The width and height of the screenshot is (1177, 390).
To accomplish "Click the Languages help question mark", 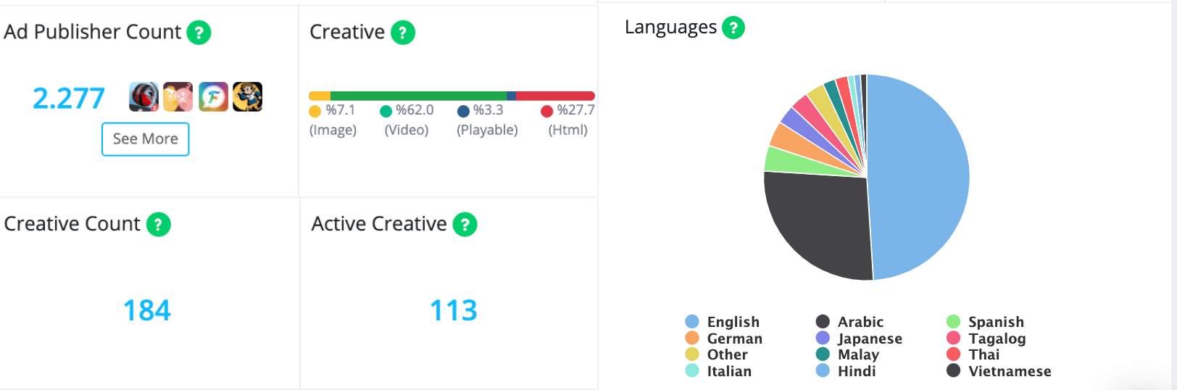I will point(733,28).
